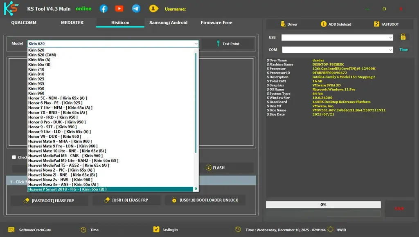
Task: Click the 0% progress bar
Action: (324, 204)
